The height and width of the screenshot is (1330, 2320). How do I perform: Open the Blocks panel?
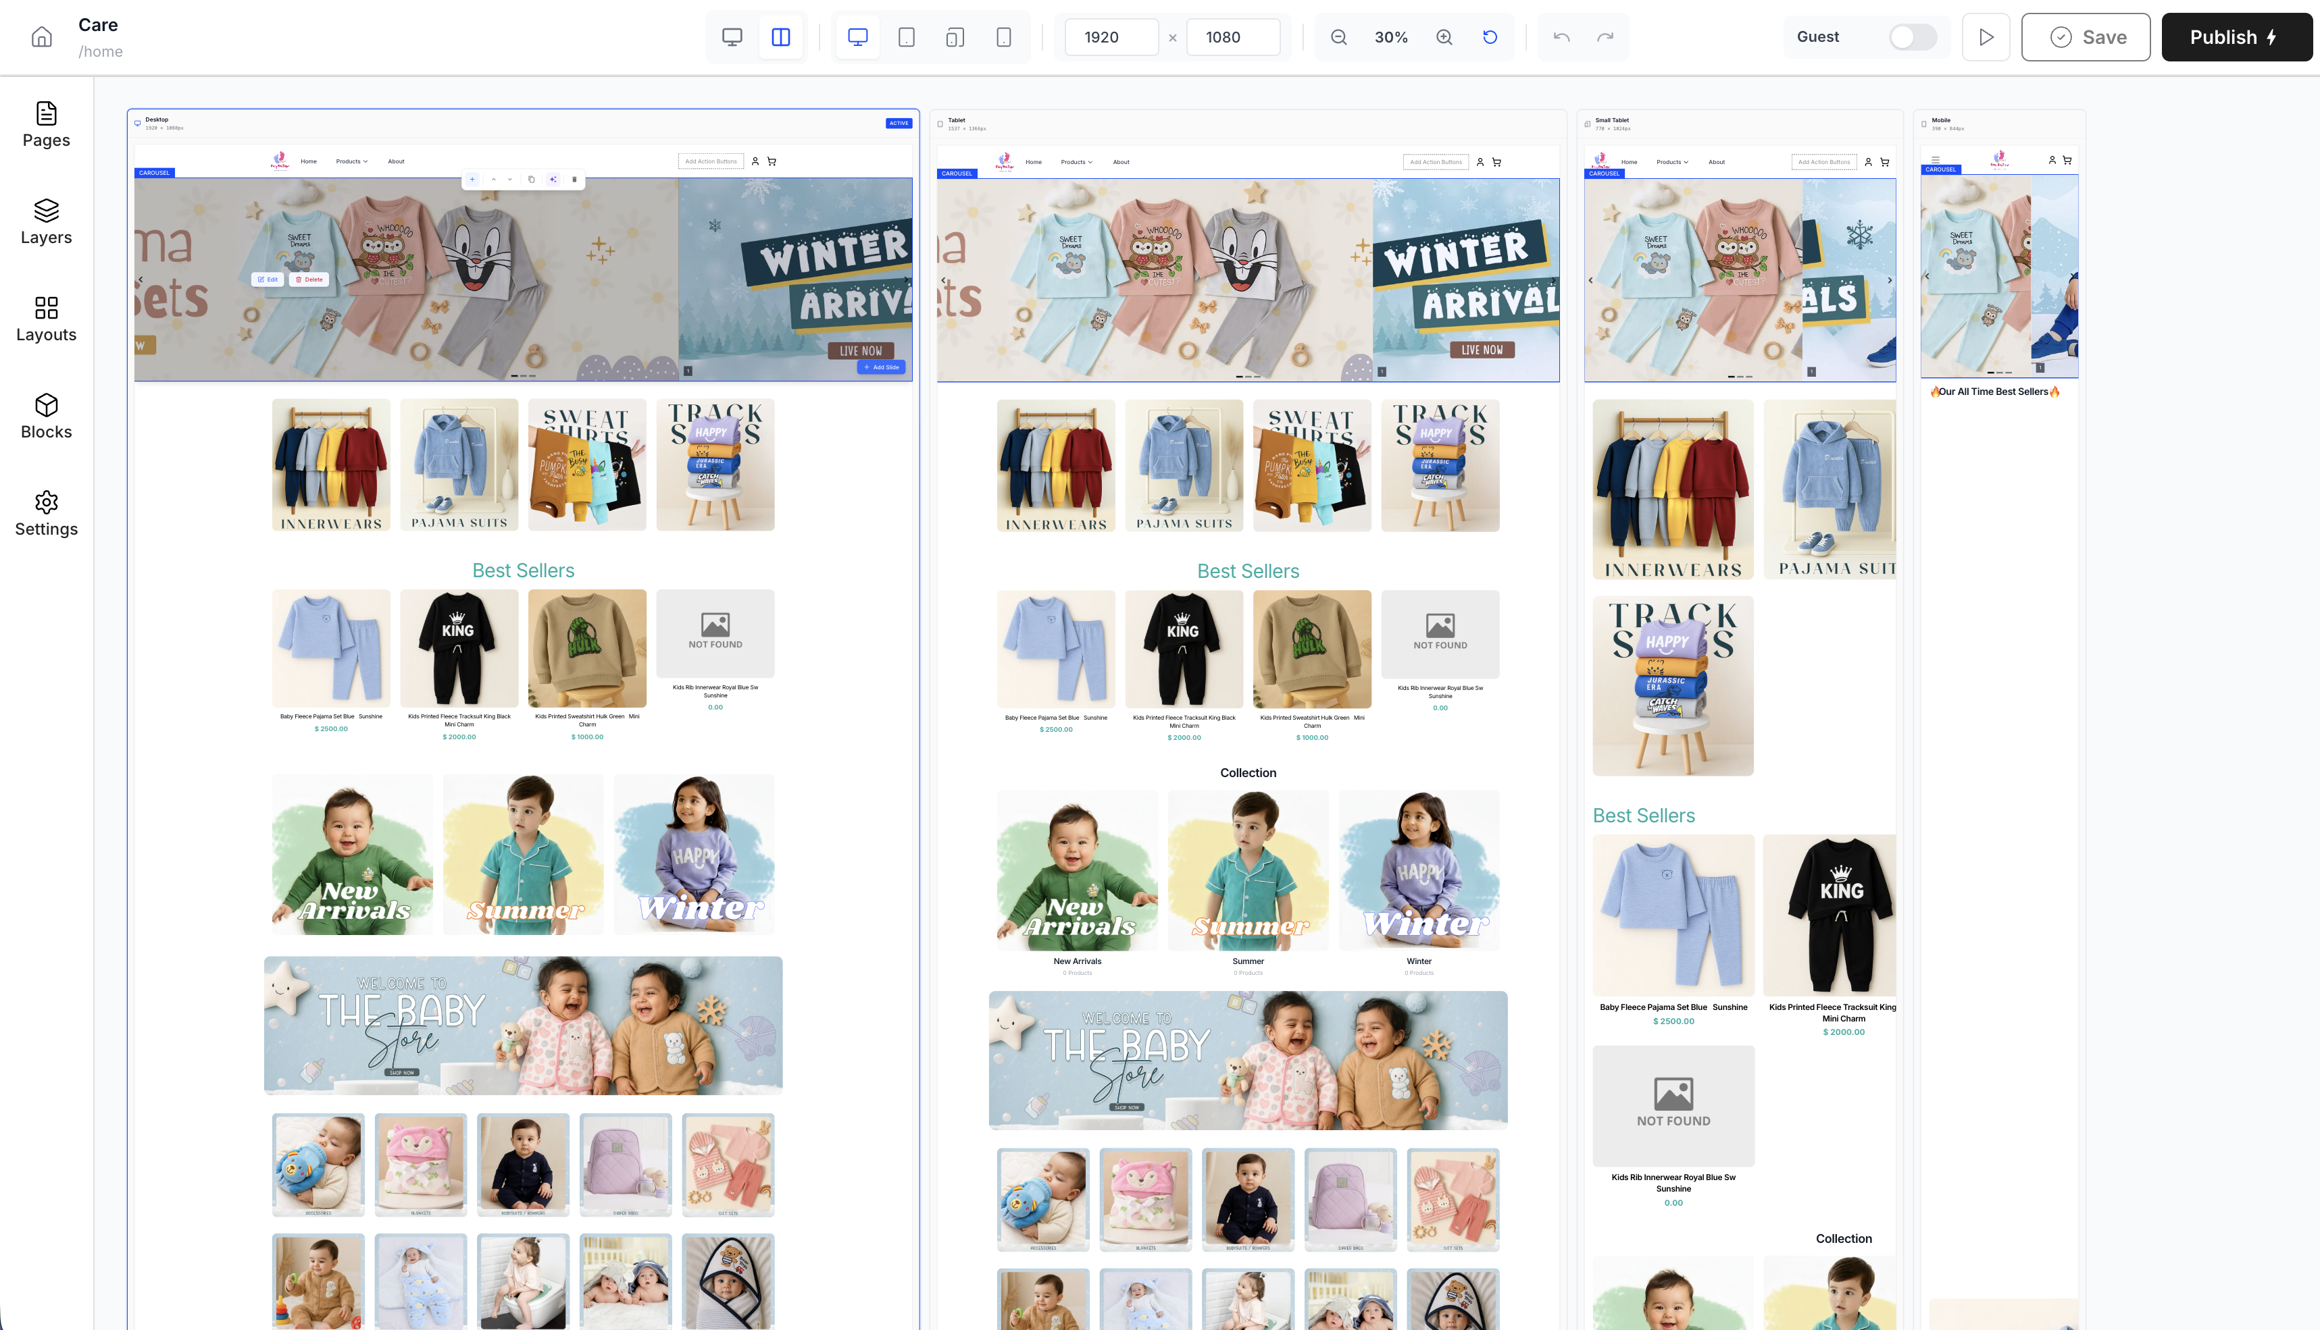[x=46, y=417]
